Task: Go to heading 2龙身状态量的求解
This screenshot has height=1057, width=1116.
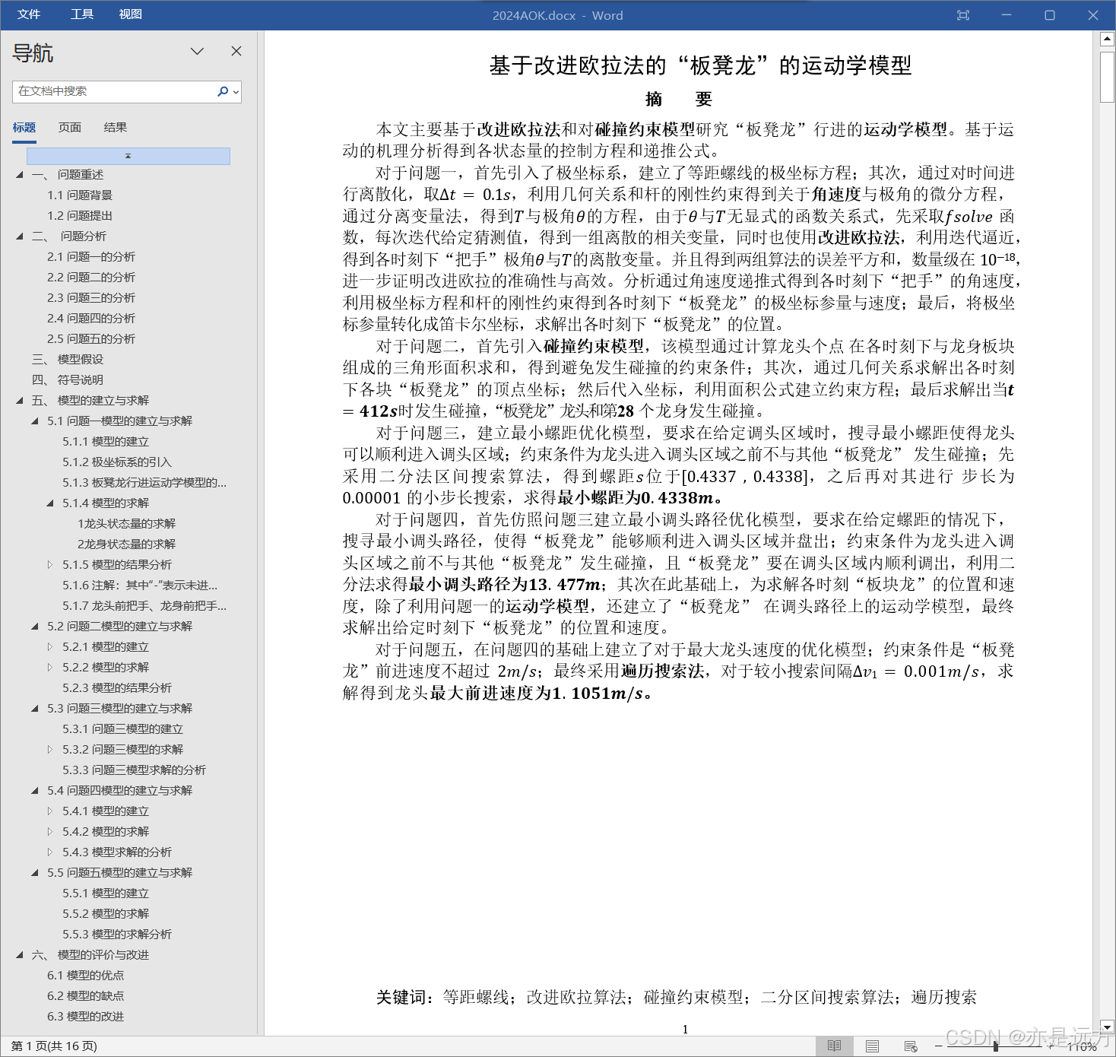Action: [126, 544]
